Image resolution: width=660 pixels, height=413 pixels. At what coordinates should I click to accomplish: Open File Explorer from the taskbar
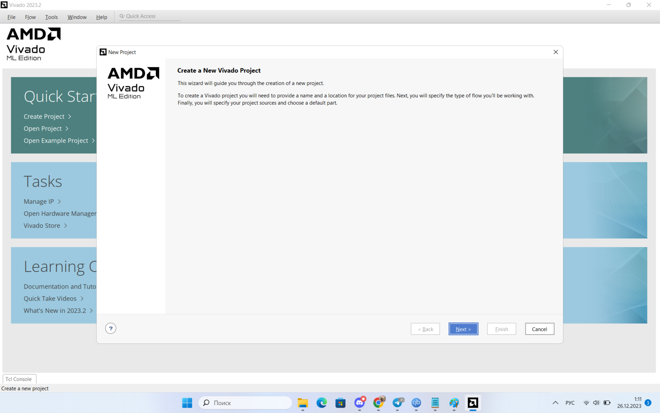[x=303, y=403]
